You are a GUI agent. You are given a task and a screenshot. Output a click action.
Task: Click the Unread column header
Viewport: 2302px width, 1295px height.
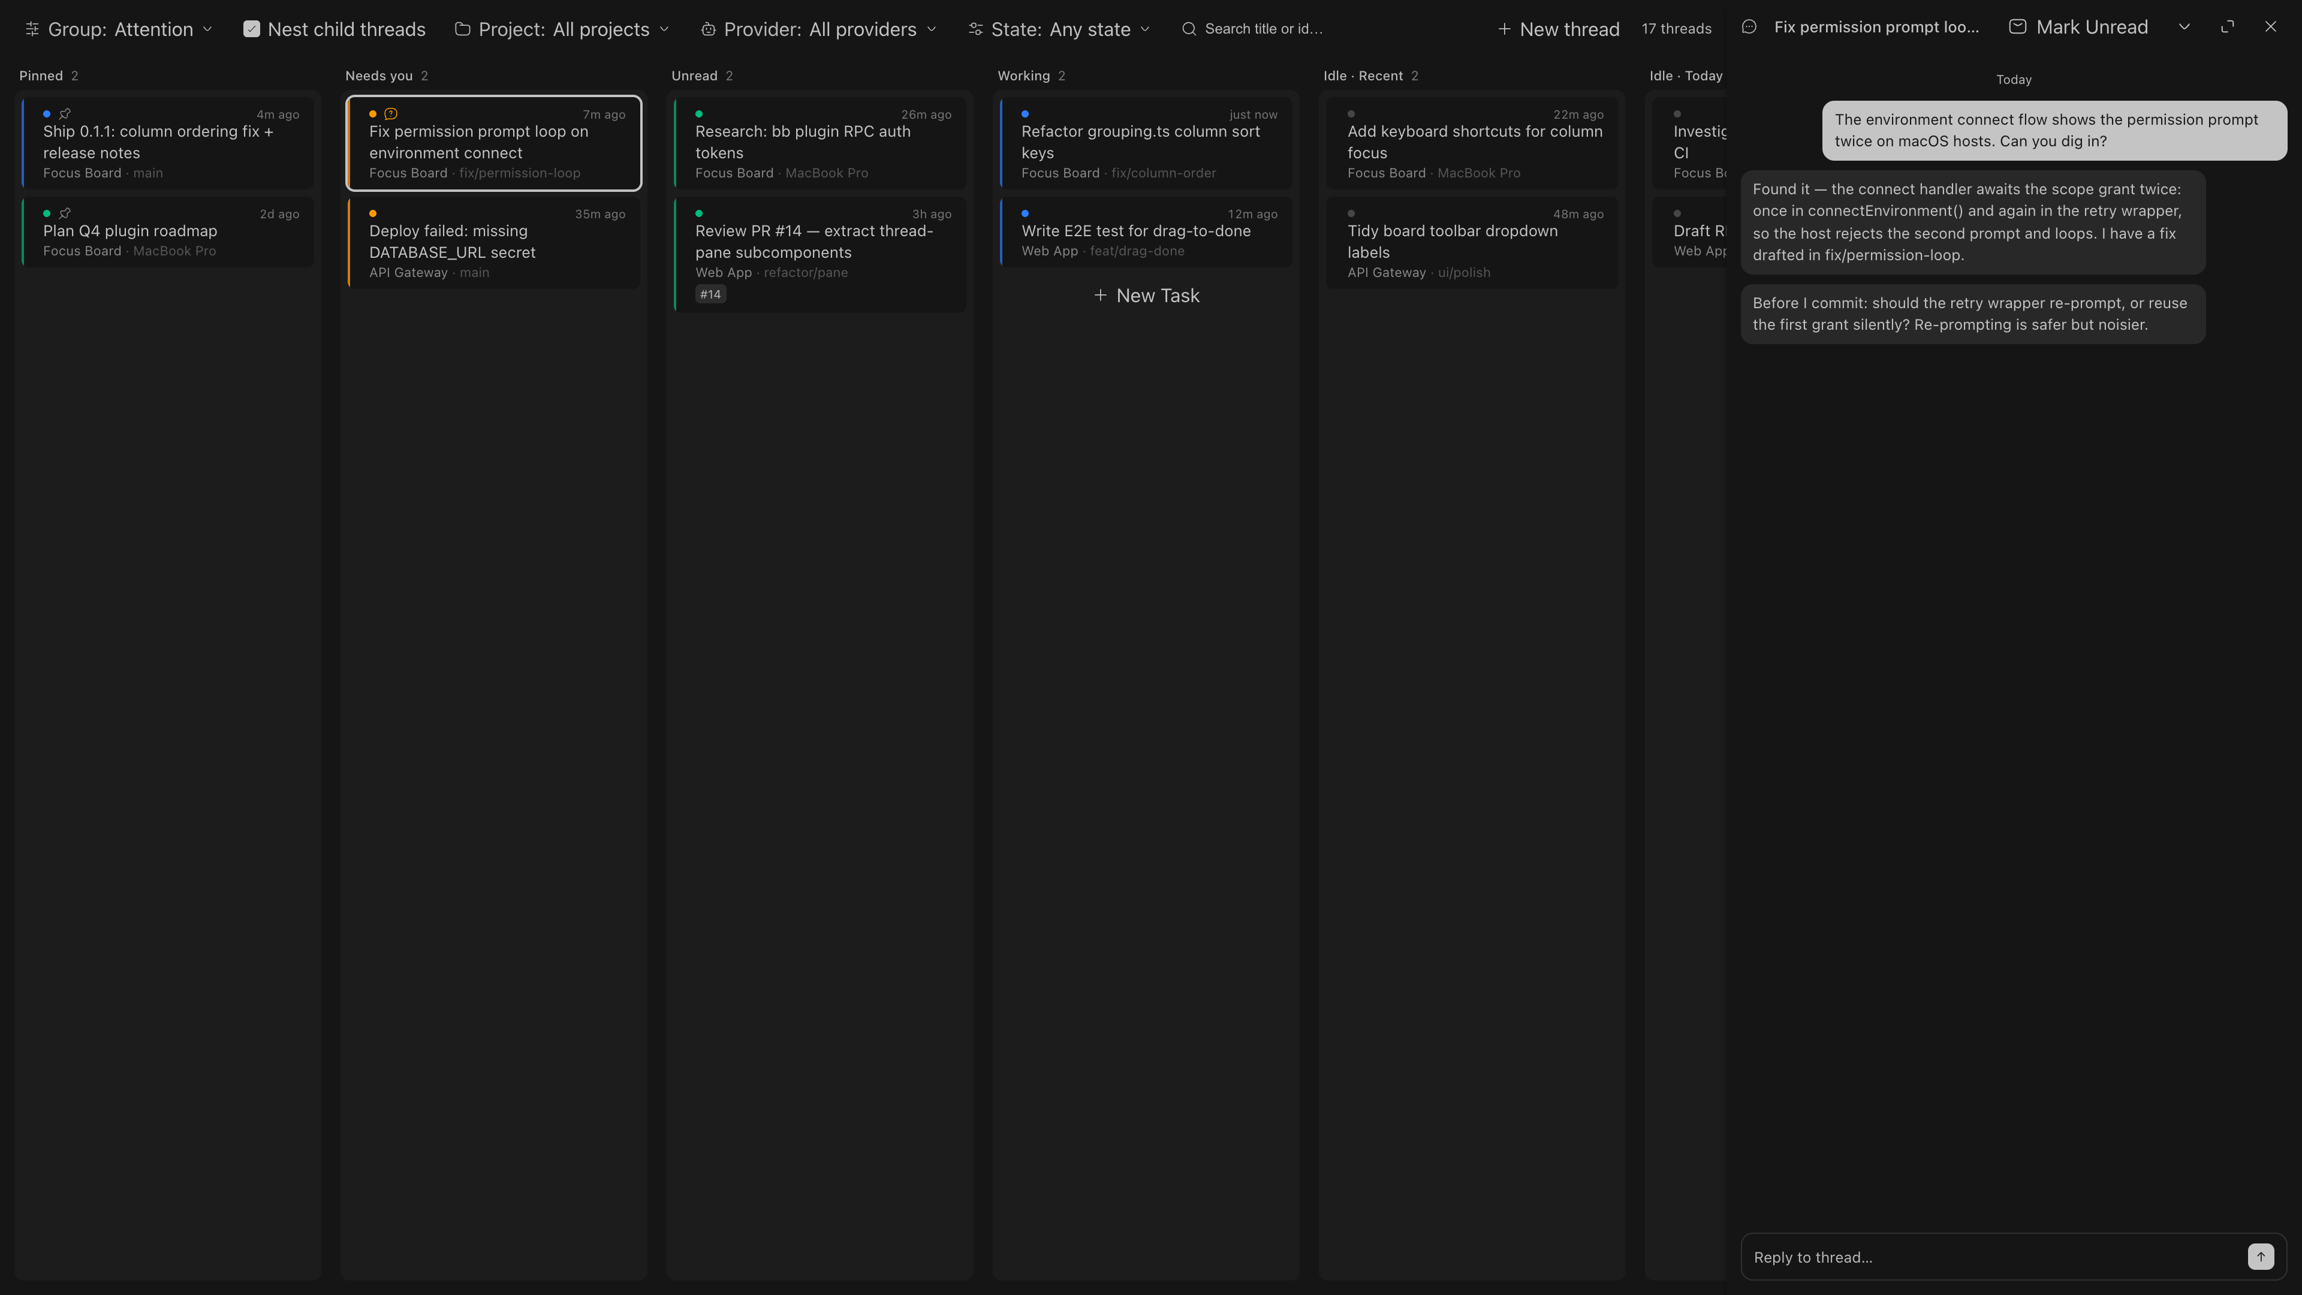[x=694, y=76]
